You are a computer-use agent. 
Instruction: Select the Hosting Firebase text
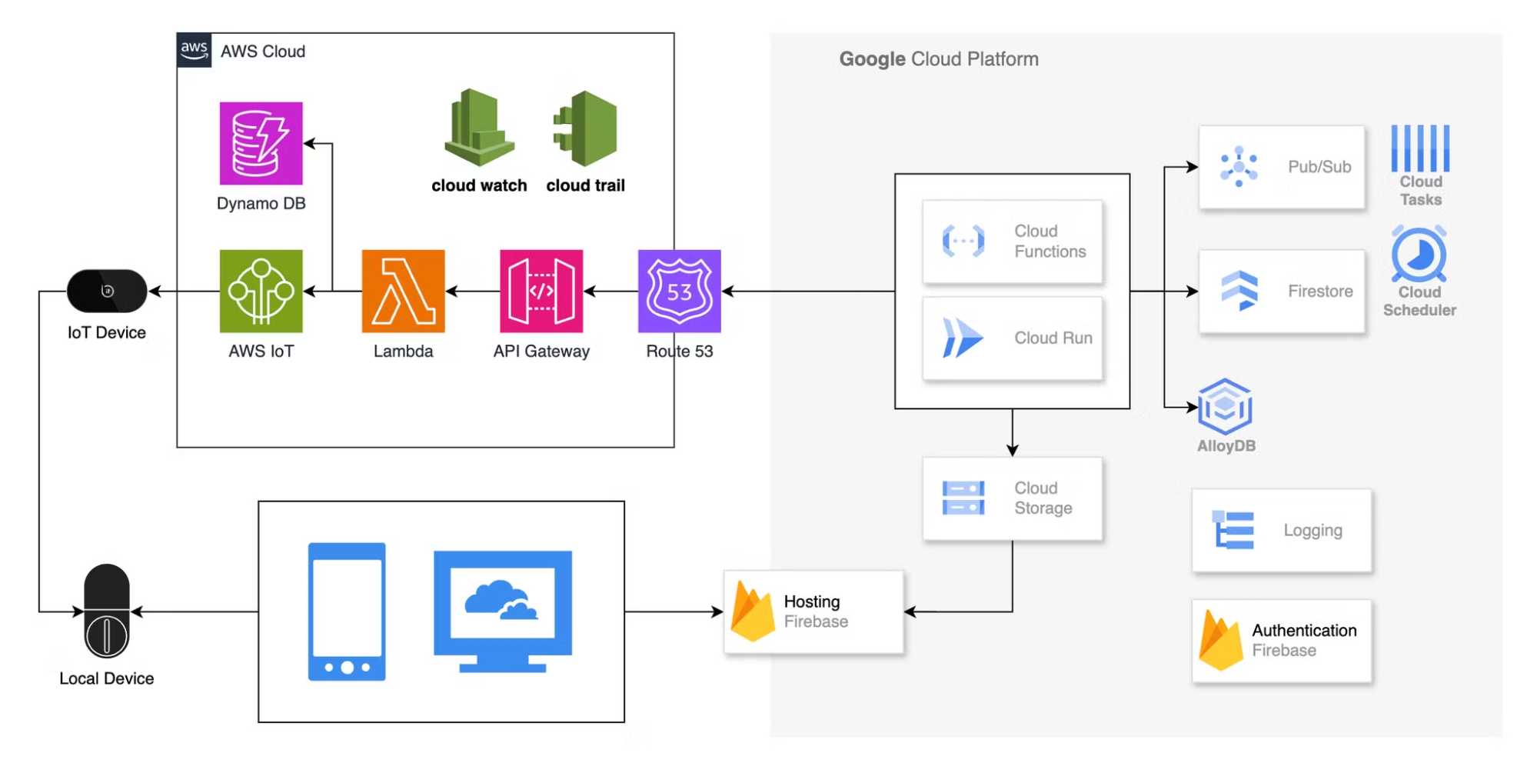[816, 611]
